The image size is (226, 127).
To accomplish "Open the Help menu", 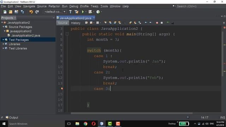I will 126,6.
